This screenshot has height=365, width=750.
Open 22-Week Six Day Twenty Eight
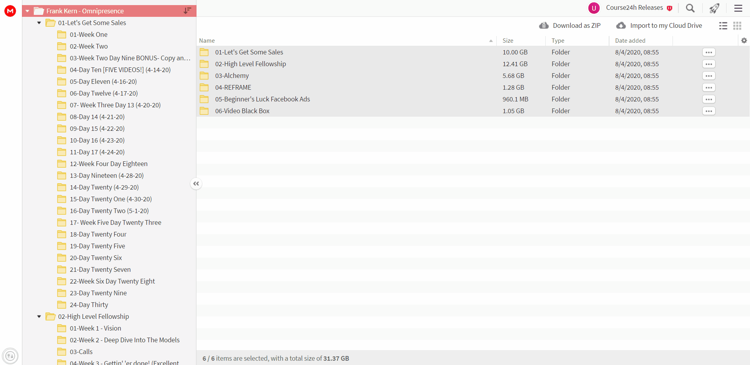pos(112,281)
